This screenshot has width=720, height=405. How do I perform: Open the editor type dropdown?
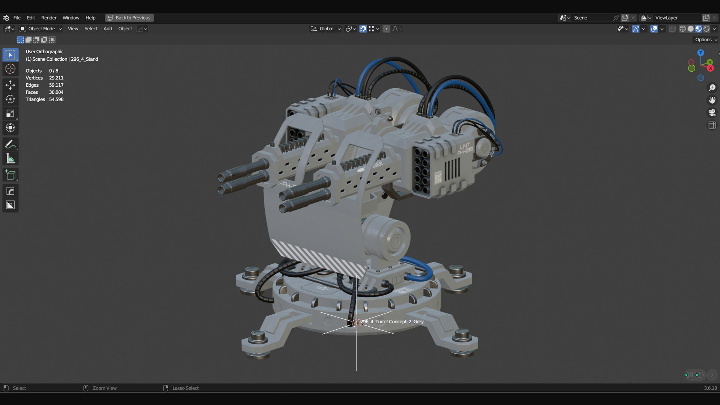point(9,29)
